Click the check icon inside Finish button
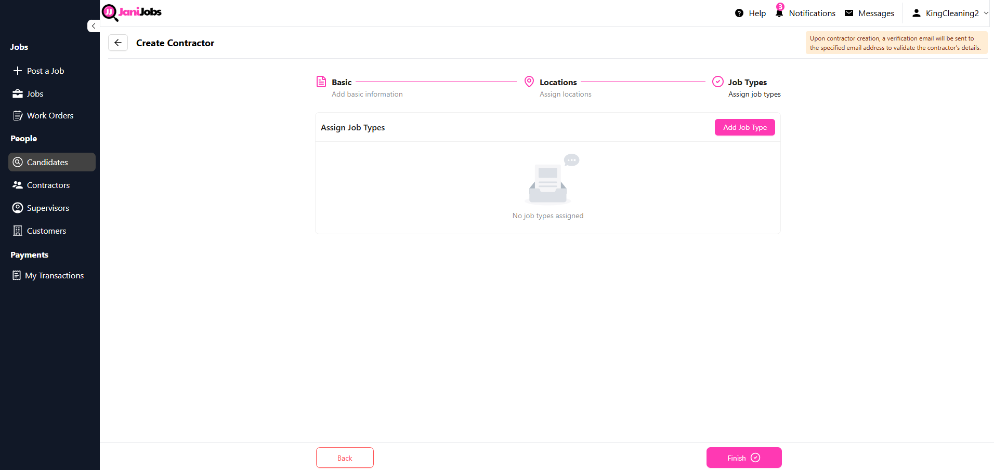The image size is (994, 470). click(x=756, y=458)
